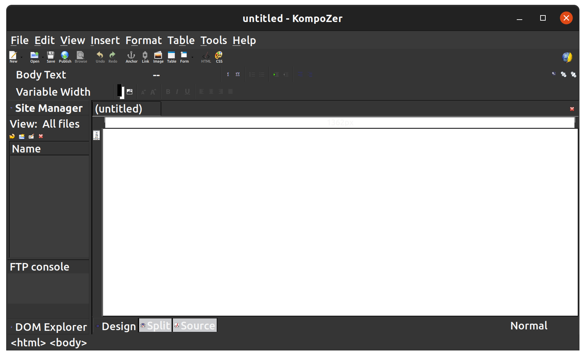Viewport: 586px width, 357px height.
Task: Select the (untitled) document tab
Action: pos(126,109)
